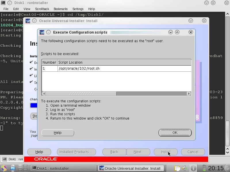Click the scripts table horizontal scrollbar thumb
The height and width of the screenshot is (172, 230).
81,94
